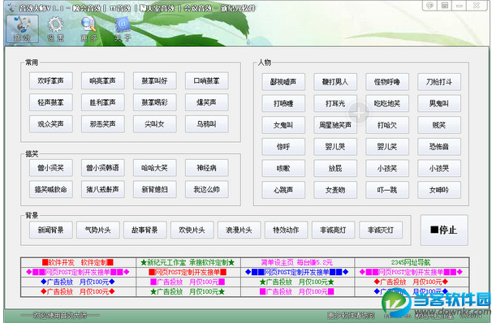This screenshot has height=323, width=492.
Task: Play the 刀枪打斗 fight sound
Action: [439, 82]
